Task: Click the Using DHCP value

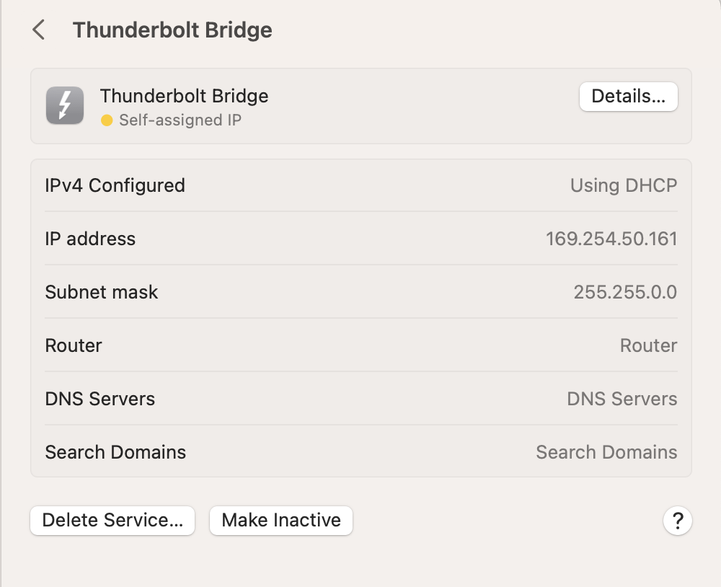Action: tap(624, 185)
